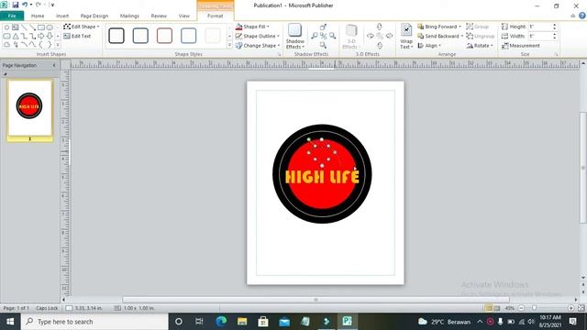
Task: Select the picture placeholder shape icon
Action: pos(15,27)
